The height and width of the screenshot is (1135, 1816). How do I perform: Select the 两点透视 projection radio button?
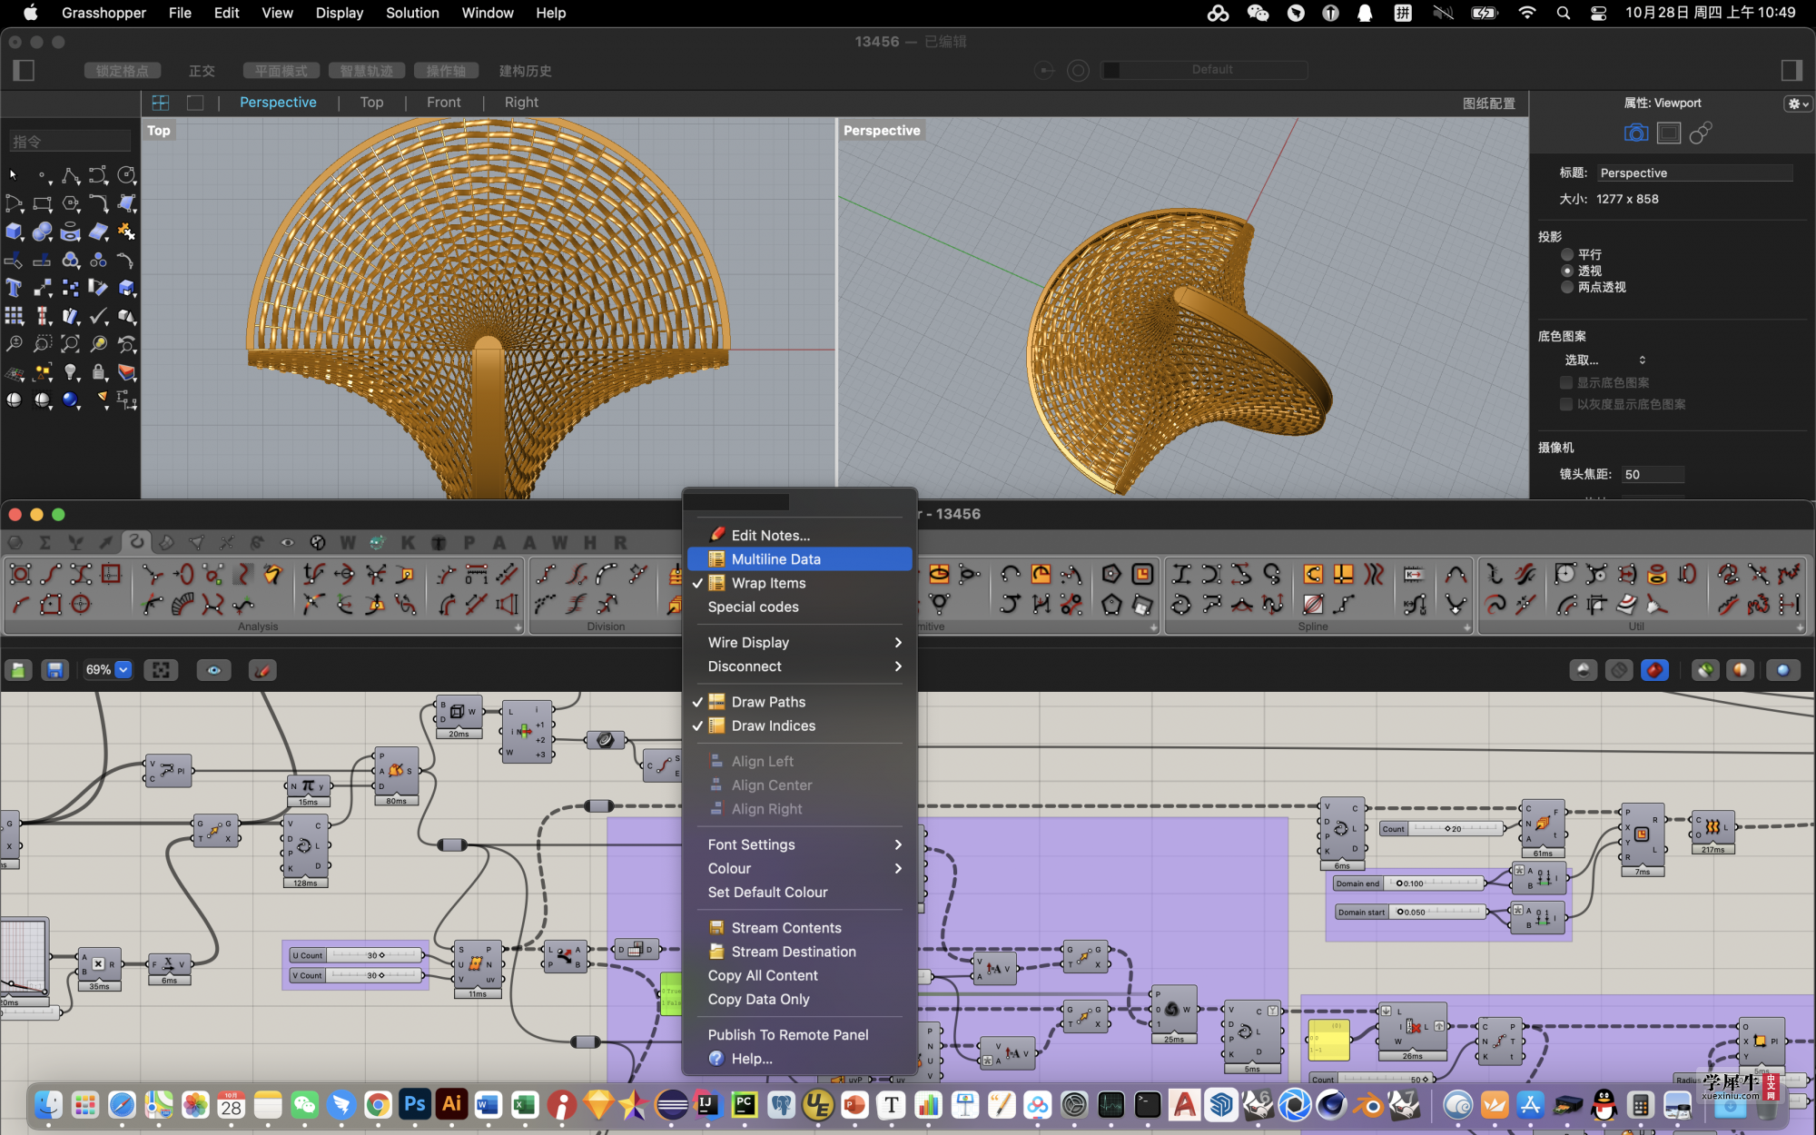click(x=1567, y=287)
